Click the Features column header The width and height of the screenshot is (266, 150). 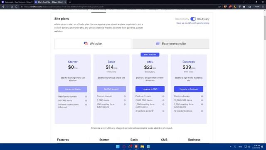pyautogui.click(x=63, y=140)
